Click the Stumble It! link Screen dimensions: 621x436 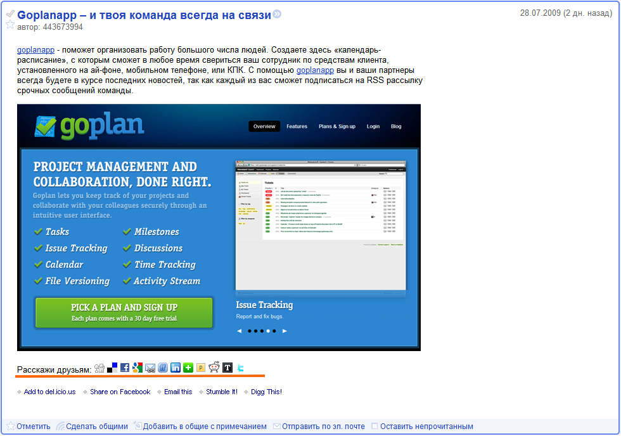[x=222, y=392]
